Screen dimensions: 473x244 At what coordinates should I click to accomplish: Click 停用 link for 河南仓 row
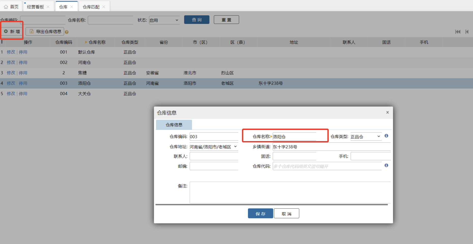coord(23,63)
